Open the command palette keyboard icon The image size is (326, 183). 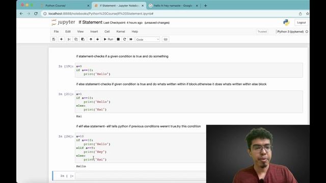pyautogui.click(x=166, y=39)
